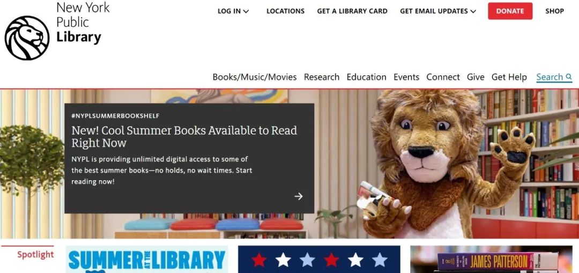Open the Research menu

tap(322, 77)
